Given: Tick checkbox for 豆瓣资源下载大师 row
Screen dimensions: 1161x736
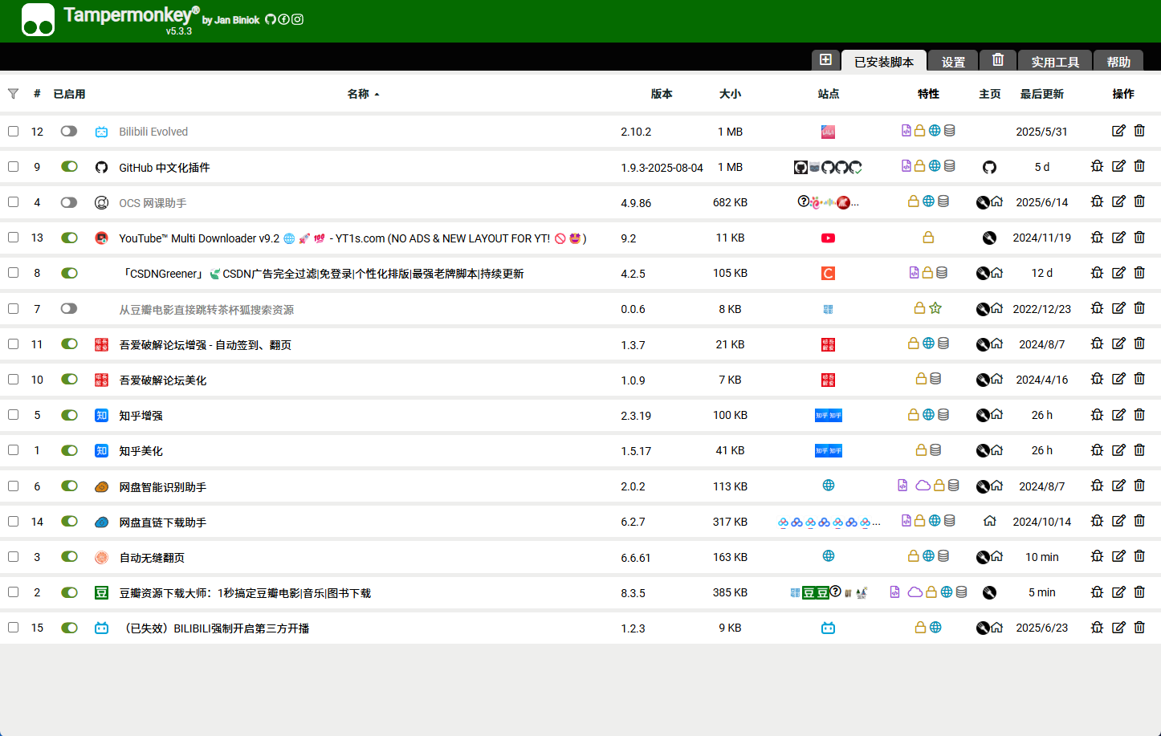Looking at the screenshot, I should (x=13, y=592).
